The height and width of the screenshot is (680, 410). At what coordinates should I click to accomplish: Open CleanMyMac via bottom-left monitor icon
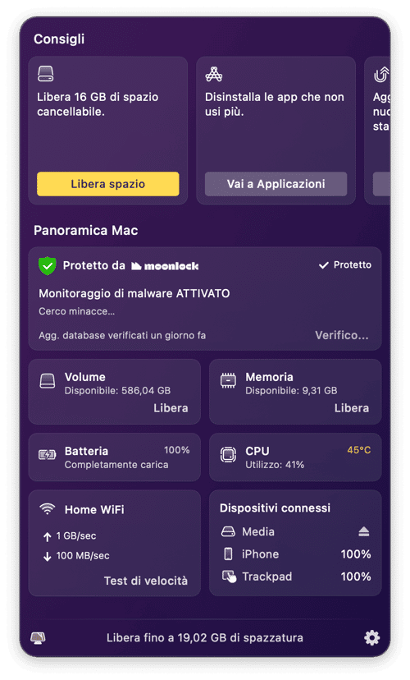pos(38,637)
